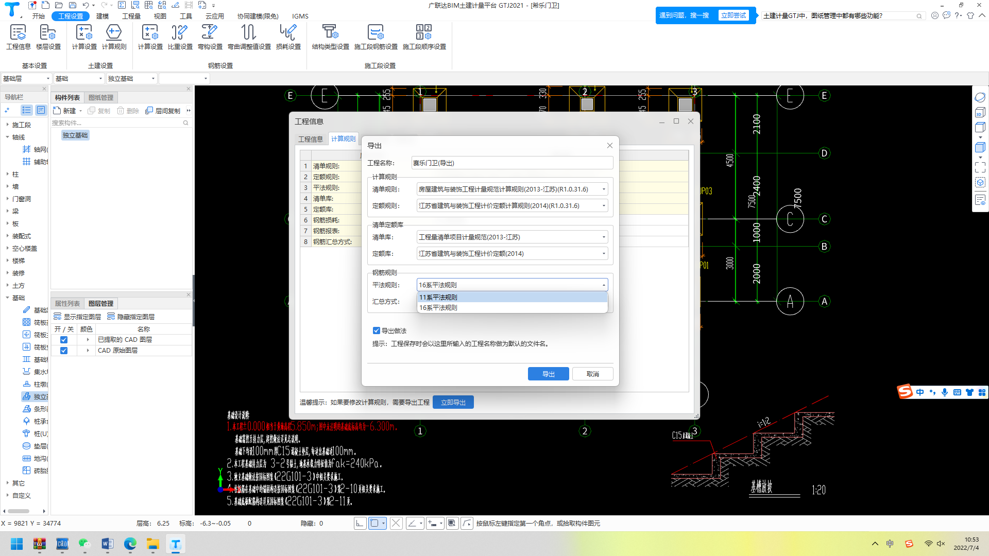Click search magnifier in help box
Viewport: 989px width, 556px height.
tap(919, 16)
